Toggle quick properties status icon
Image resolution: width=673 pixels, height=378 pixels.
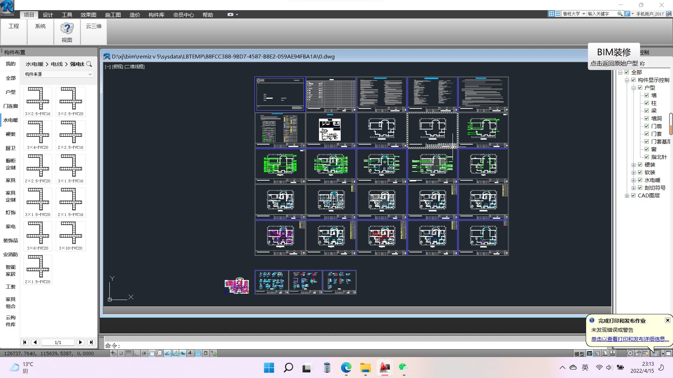(x=206, y=353)
